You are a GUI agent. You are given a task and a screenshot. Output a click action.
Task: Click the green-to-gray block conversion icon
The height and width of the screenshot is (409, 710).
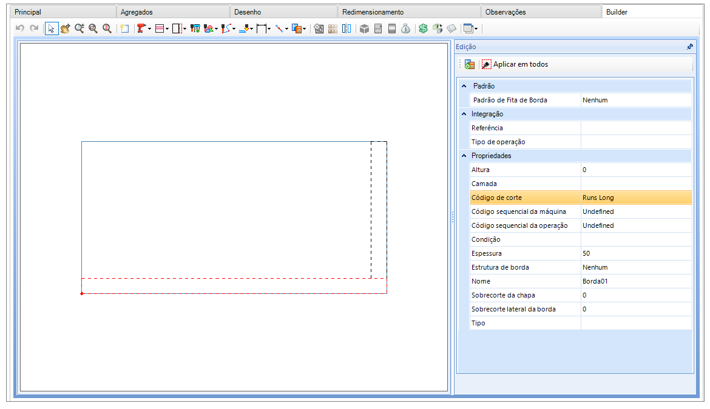[x=438, y=28]
